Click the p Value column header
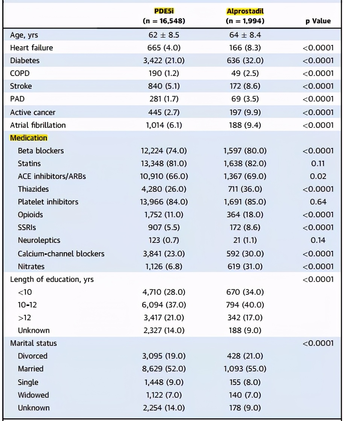Image resolution: width=344 pixels, height=421 pixels. pyautogui.click(x=318, y=21)
